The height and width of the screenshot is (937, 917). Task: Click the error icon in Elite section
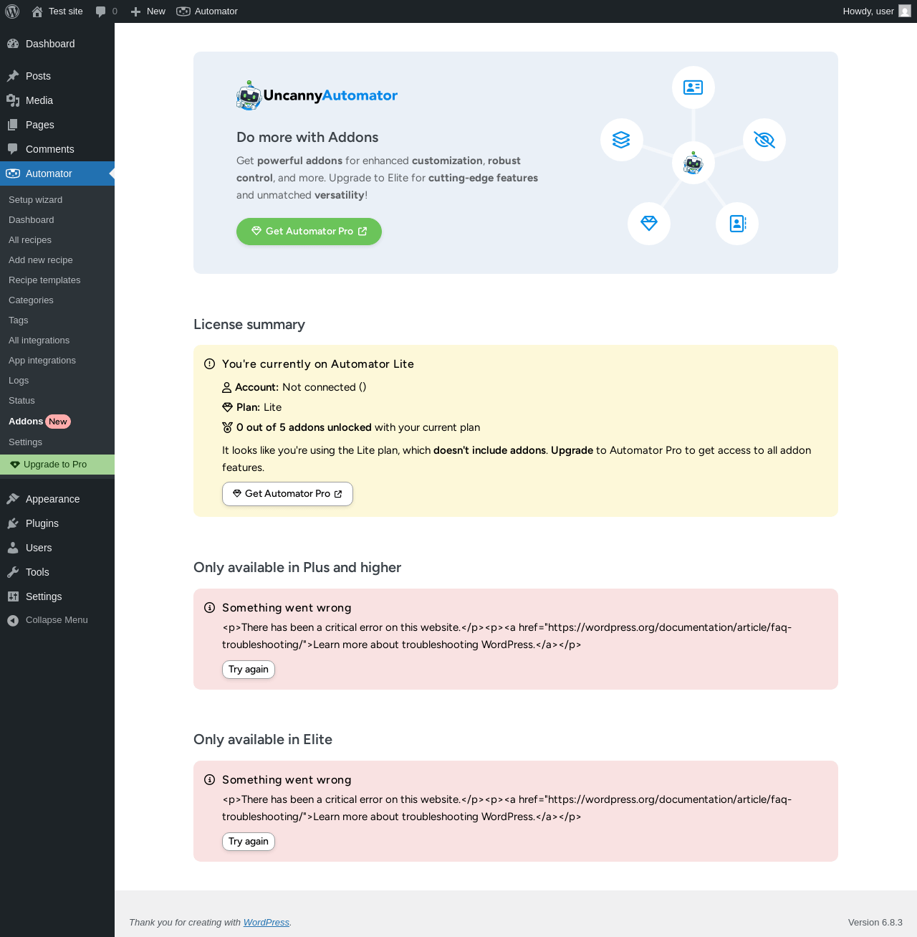click(x=209, y=780)
